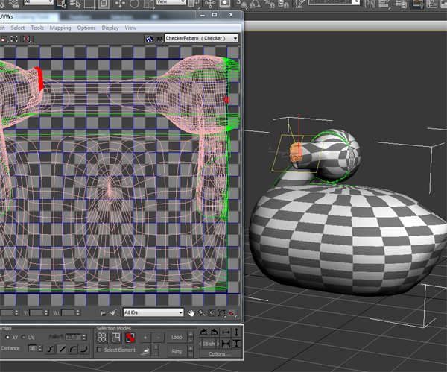Click the Align Horizontal bar icon
The width and height of the screenshot is (447, 372).
226,344
